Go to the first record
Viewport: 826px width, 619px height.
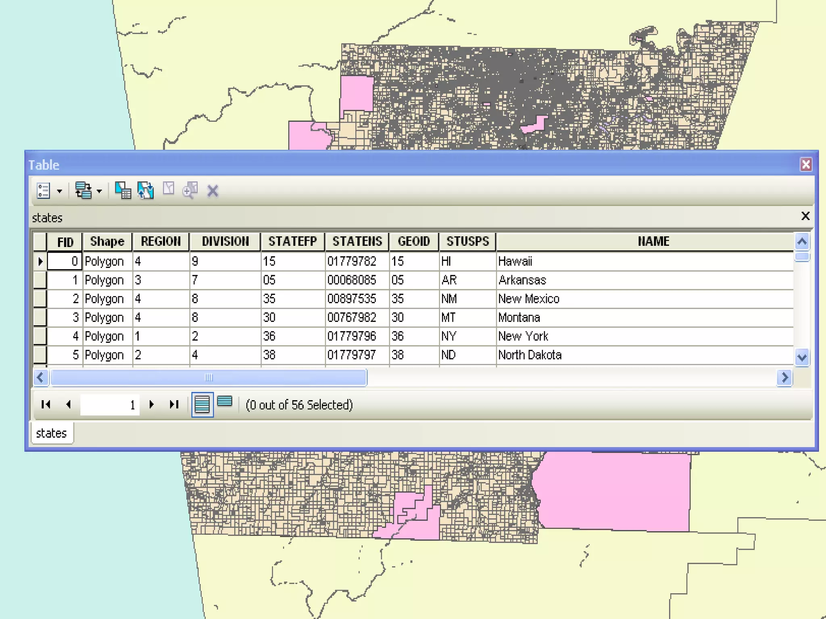point(46,404)
